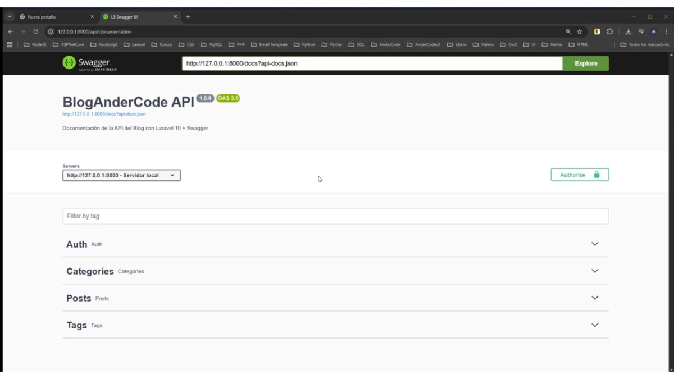Click the lock icon on the Authorize button

[596, 175]
